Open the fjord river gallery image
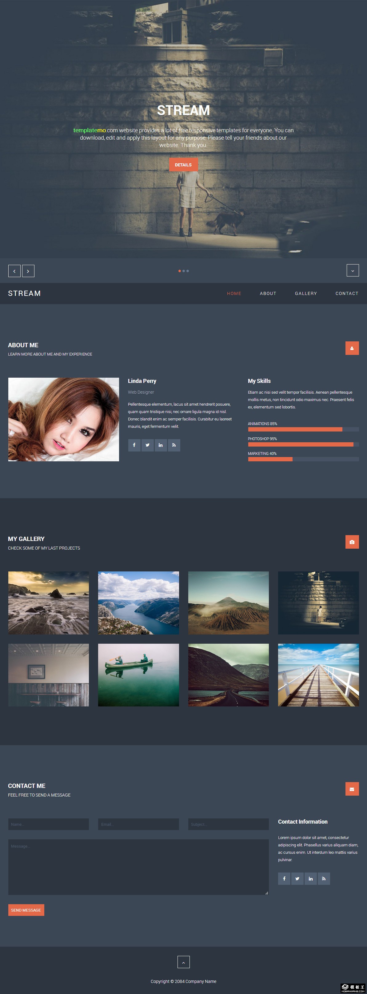This screenshot has height=994, width=367. [138, 603]
